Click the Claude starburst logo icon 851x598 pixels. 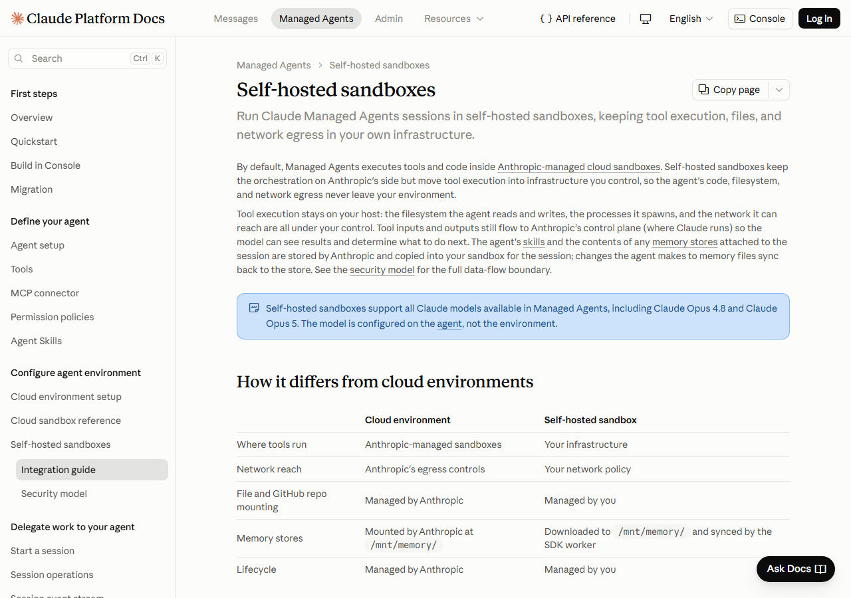pos(17,19)
